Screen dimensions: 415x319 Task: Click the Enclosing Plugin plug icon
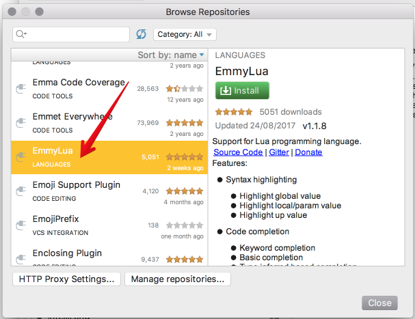21,259
